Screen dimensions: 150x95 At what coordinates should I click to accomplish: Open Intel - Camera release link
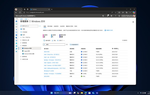click(x=52, y=65)
